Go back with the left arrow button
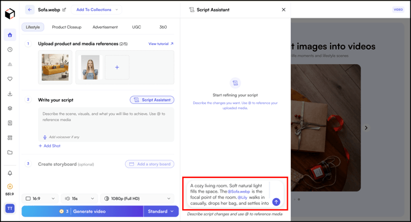Viewport: 411px width, 222px height. click(30, 10)
